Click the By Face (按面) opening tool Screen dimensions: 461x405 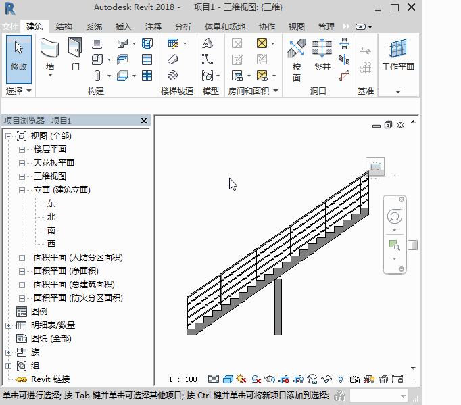297,59
